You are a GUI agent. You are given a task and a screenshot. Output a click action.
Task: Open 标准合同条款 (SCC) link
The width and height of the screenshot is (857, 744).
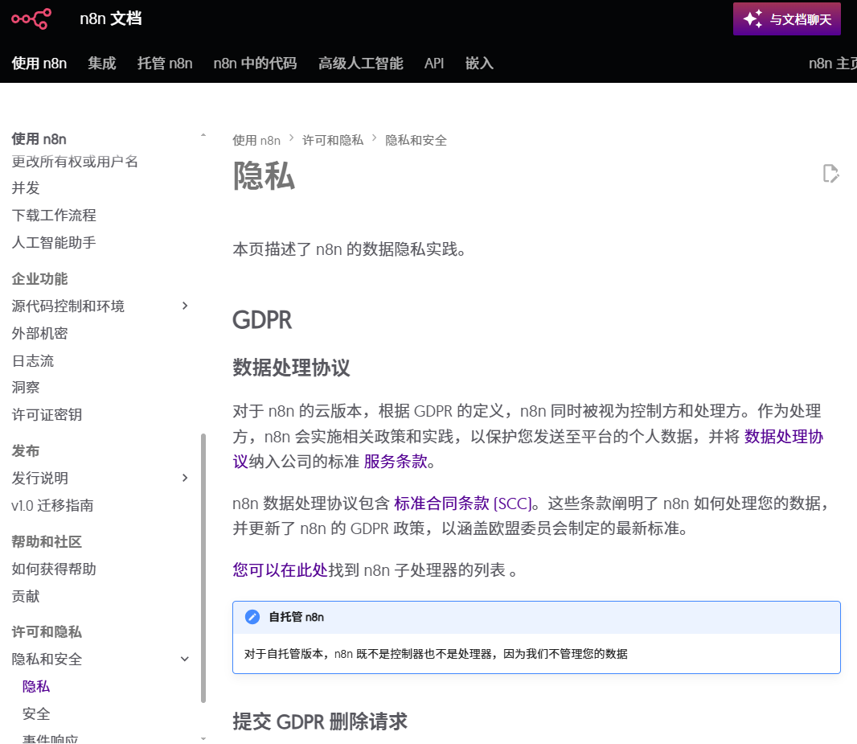[x=463, y=503]
